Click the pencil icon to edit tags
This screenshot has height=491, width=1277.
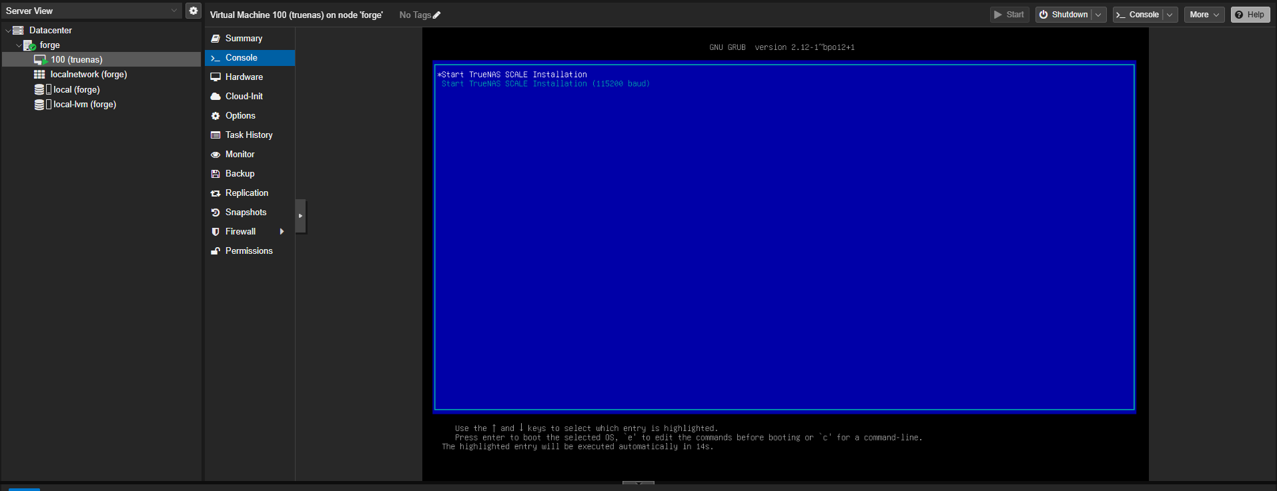click(437, 15)
